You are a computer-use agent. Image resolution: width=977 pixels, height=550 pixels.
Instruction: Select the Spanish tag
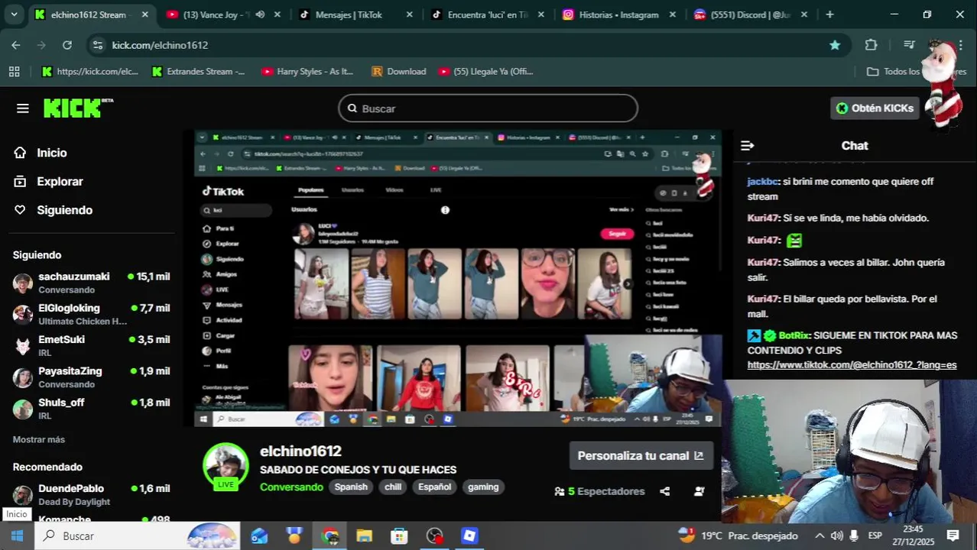(x=351, y=487)
